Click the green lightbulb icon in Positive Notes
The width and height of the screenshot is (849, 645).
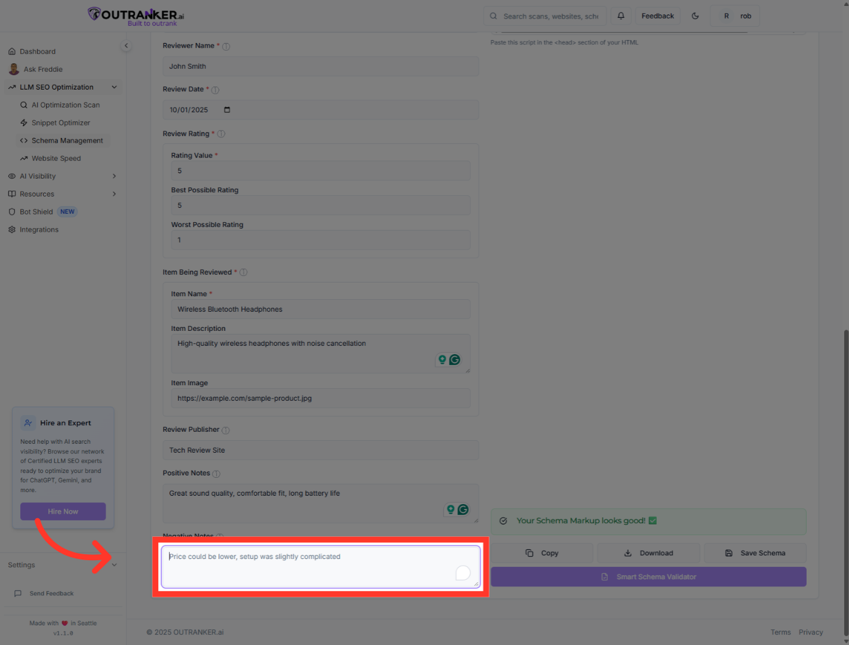pos(451,509)
